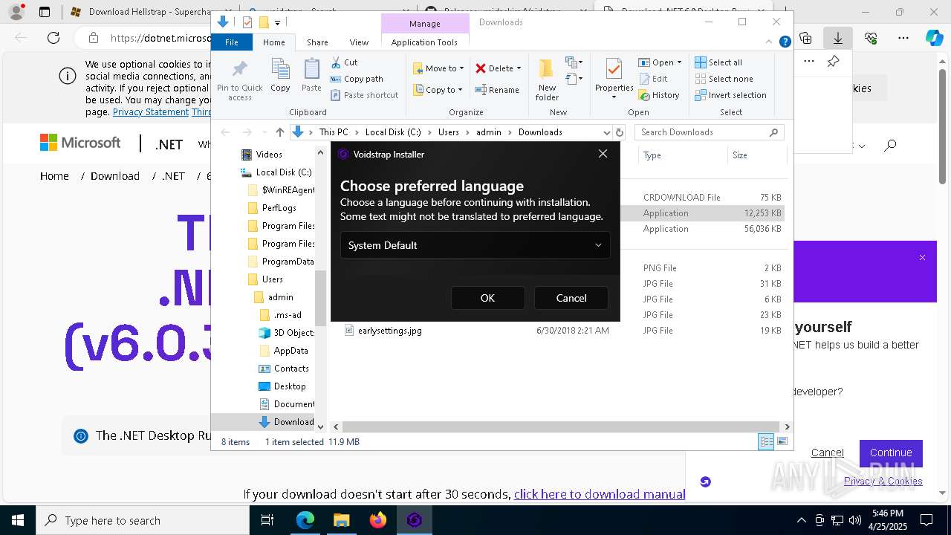
Task: Click the Users breadcrumb in address bar
Action: (448, 132)
